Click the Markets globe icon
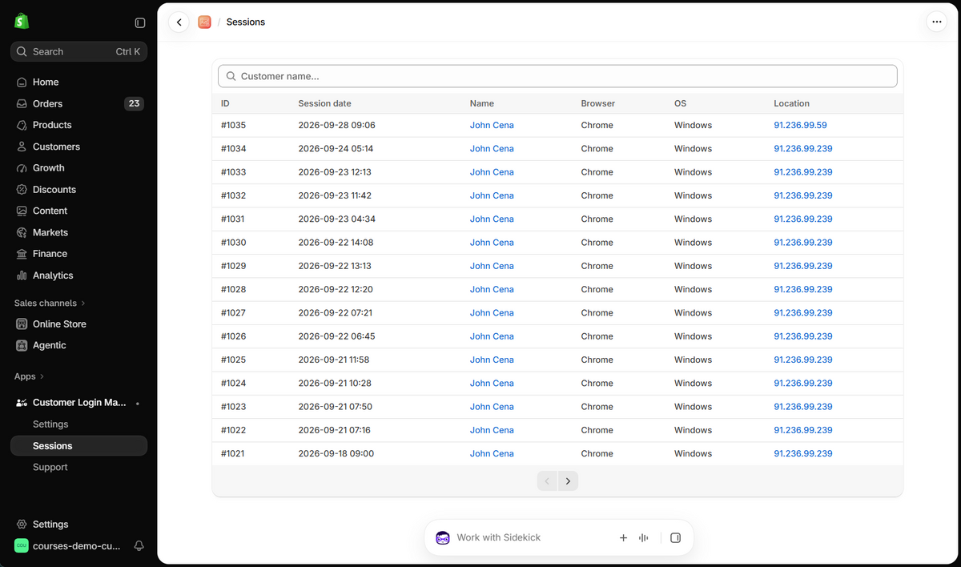The height and width of the screenshot is (567, 961). (x=22, y=232)
